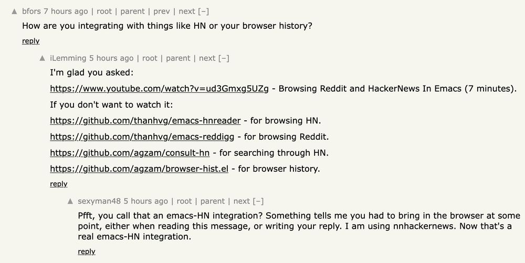Reply to iLemming's comment
The width and height of the screenshot is (525, 263).
tap(59, 184)
